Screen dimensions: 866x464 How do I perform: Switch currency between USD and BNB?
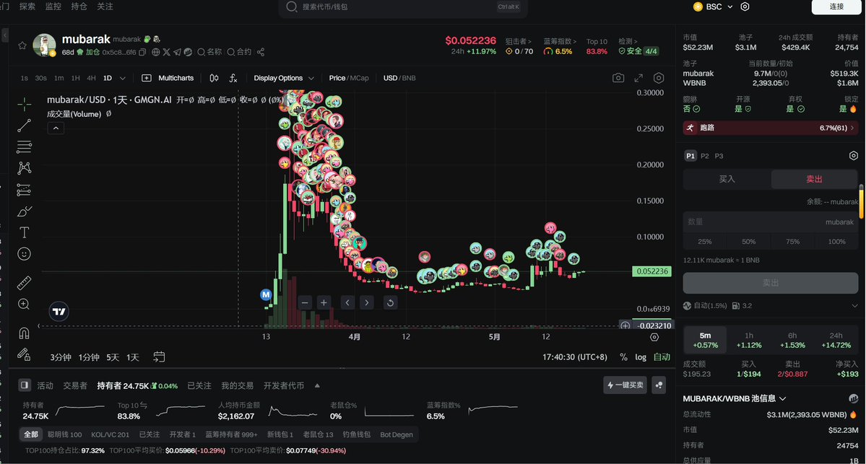pos(399,79)
